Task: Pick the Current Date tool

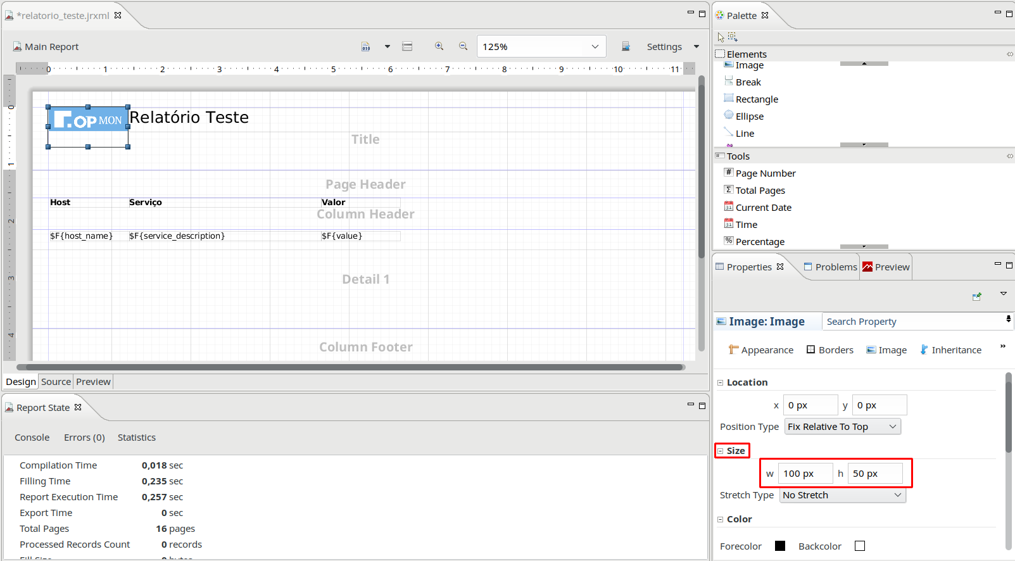Action: [x=763, y=208]
